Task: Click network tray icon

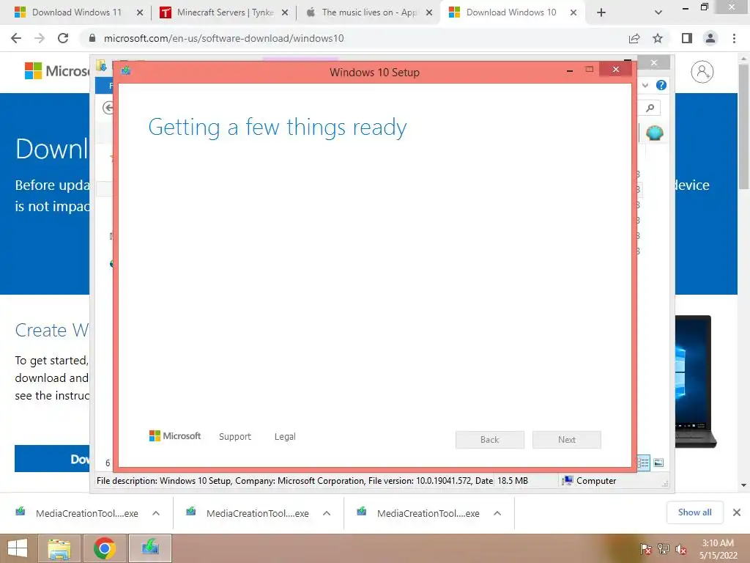Action: pos(664,549)
